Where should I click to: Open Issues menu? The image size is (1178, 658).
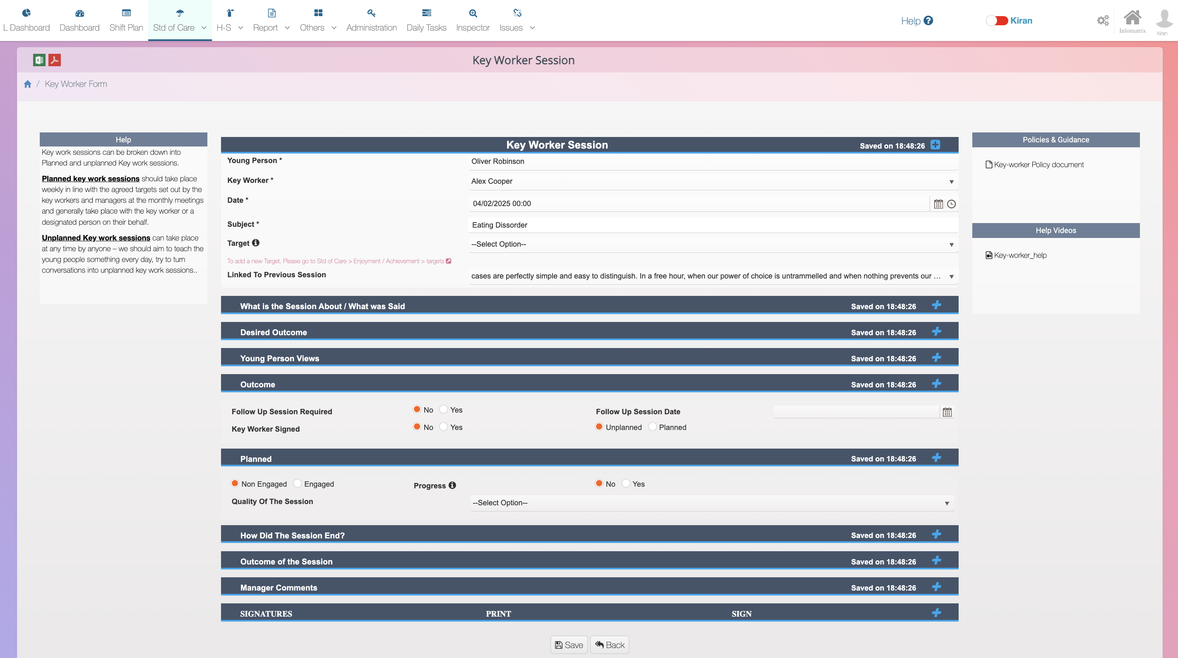tap(517, 21)
